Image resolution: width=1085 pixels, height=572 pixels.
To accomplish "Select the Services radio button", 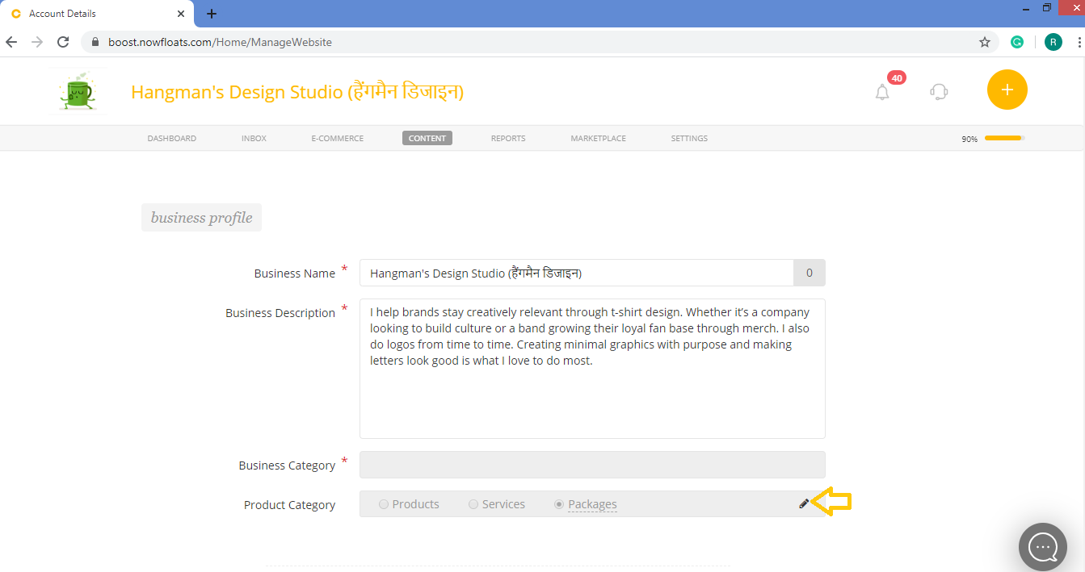I will [473, 504].
